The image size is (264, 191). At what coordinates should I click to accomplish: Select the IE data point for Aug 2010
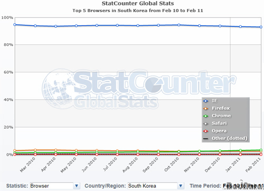point(138,26)
